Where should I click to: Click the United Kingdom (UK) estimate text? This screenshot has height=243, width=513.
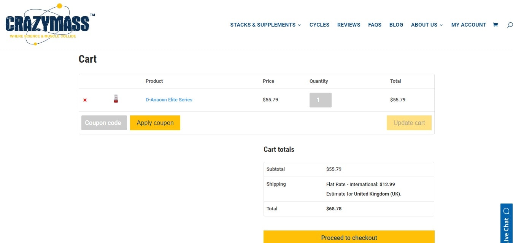click(x=377, y=194)
